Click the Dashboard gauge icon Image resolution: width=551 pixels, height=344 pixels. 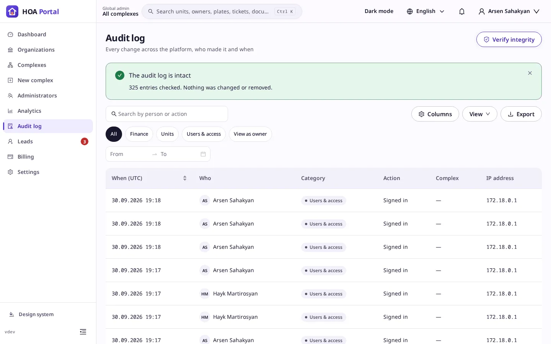10,34
